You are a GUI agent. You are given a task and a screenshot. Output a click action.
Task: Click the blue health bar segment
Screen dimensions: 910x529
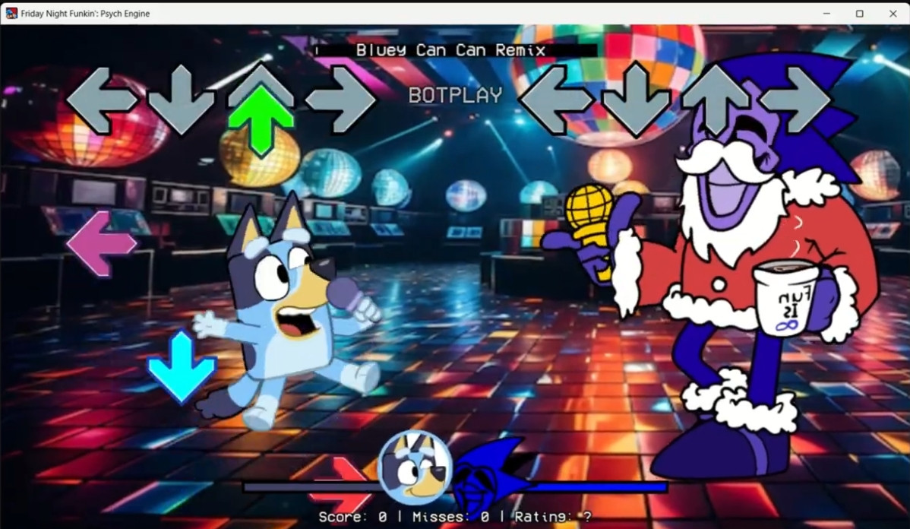click(601, 487)
